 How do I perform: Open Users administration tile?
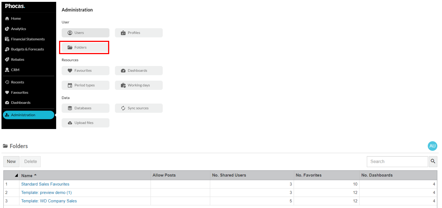[x=85, y=33]
